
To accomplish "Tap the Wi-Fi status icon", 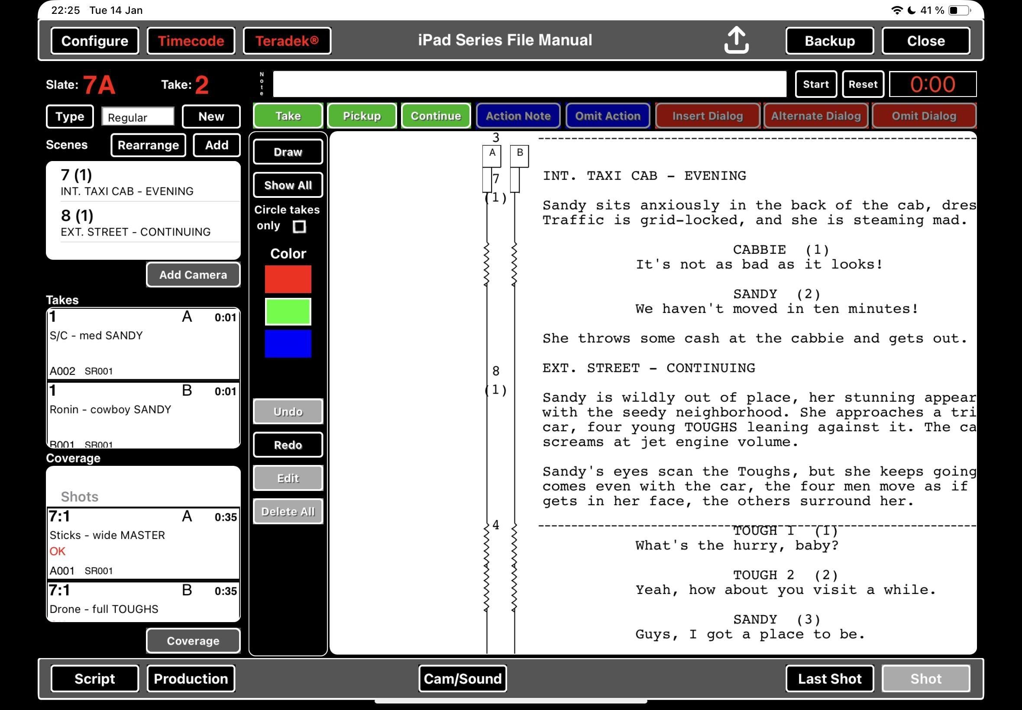I will pos(897,10).
